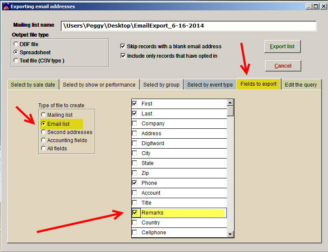Click the Cancel button
328x252 pixels.
pos(282,66)
